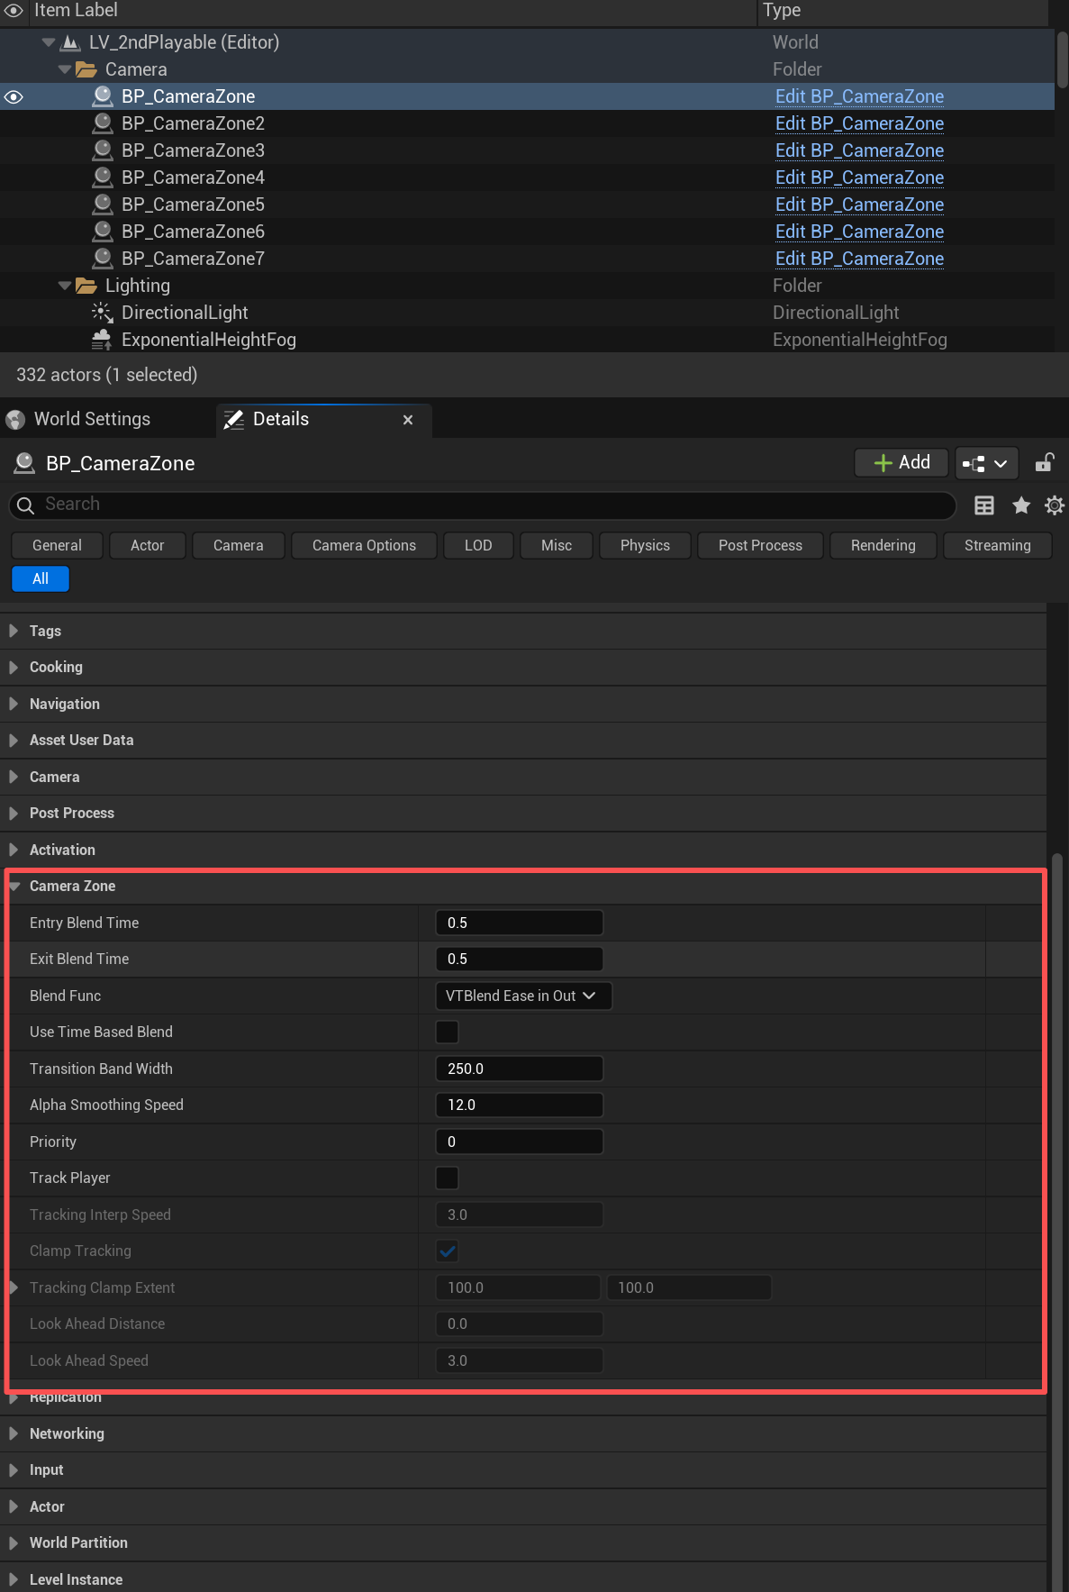Click the Priority value field
This screenshot has height=1592, width=1069.
(x=520, y=1142)
